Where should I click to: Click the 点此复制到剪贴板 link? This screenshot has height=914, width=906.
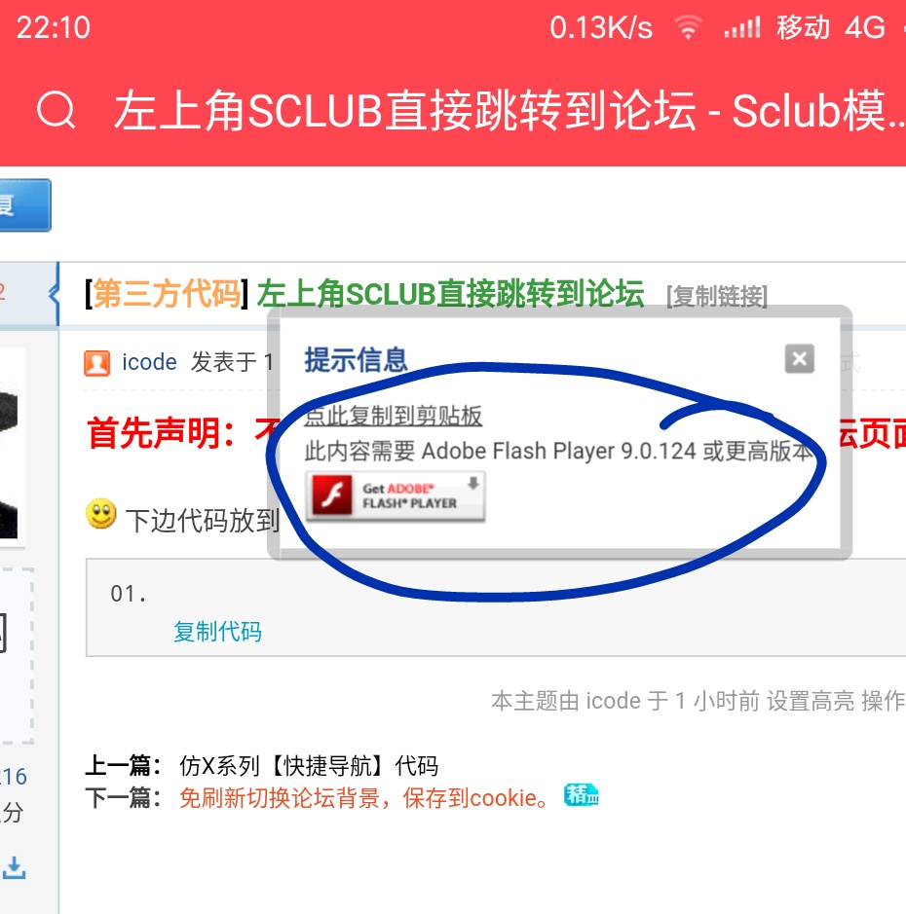394,417
